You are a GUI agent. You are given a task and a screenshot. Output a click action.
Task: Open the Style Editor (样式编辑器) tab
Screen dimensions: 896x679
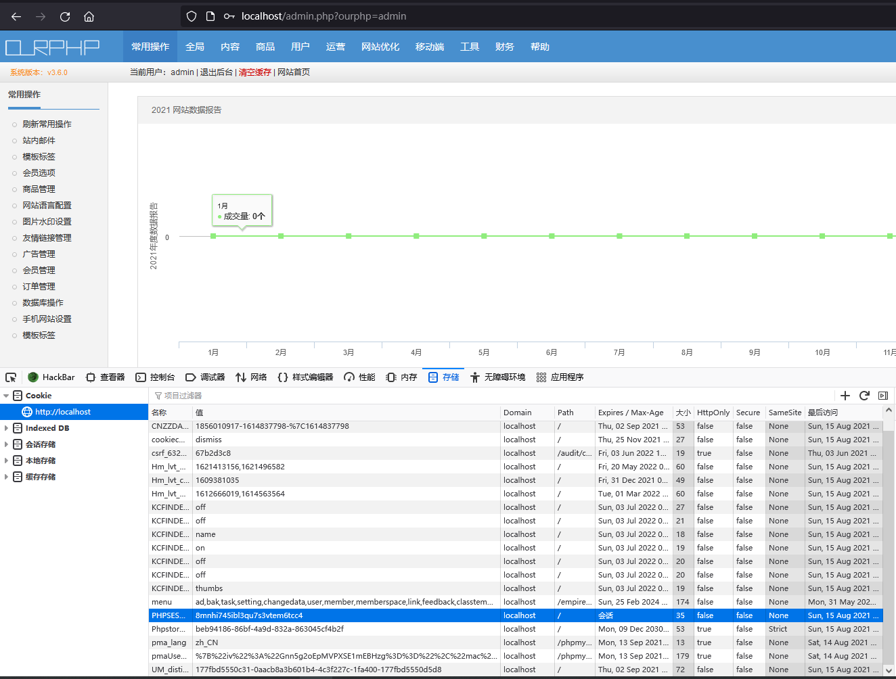pos(305,377)
